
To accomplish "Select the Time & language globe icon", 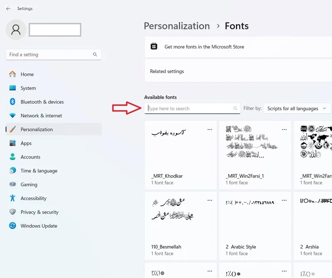I will coord(12,171).
